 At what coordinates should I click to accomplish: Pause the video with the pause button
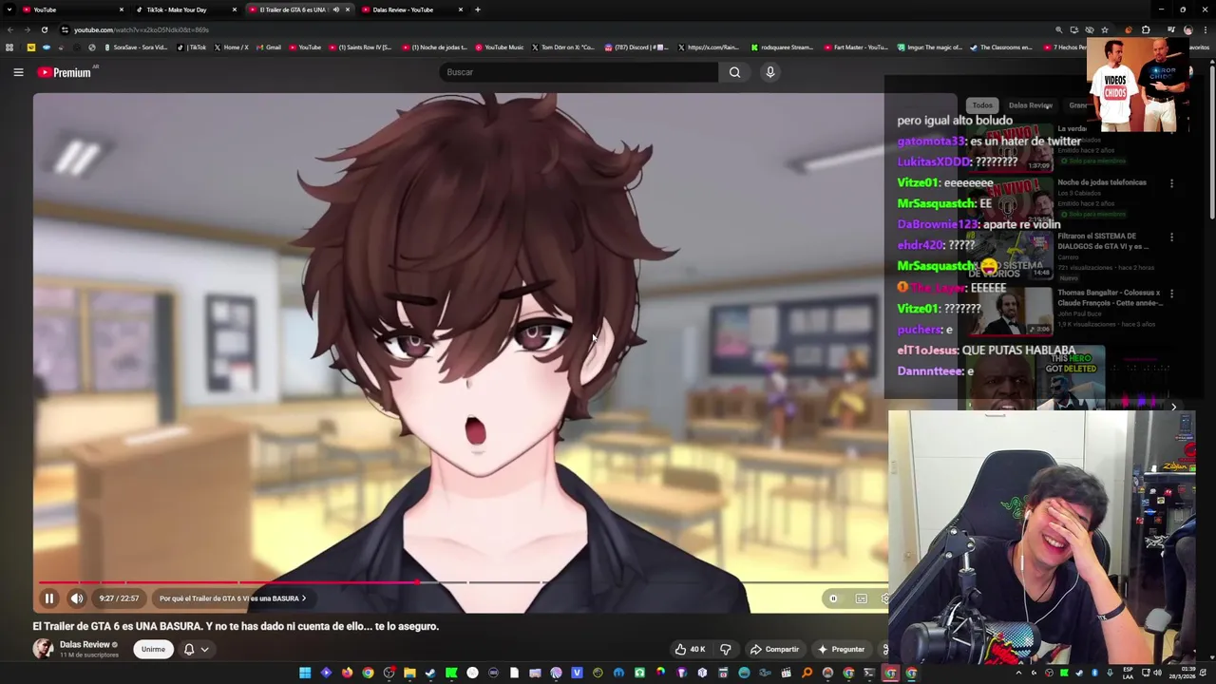[x=48, y=598]
